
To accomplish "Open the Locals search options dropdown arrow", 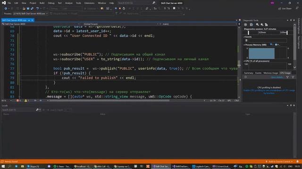I will pyautogui.click(x=40, y=110).
